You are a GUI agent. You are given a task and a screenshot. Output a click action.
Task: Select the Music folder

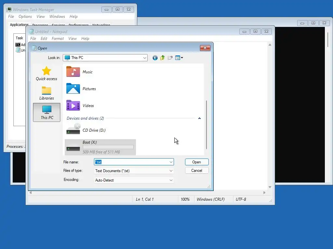coord(79,72)
